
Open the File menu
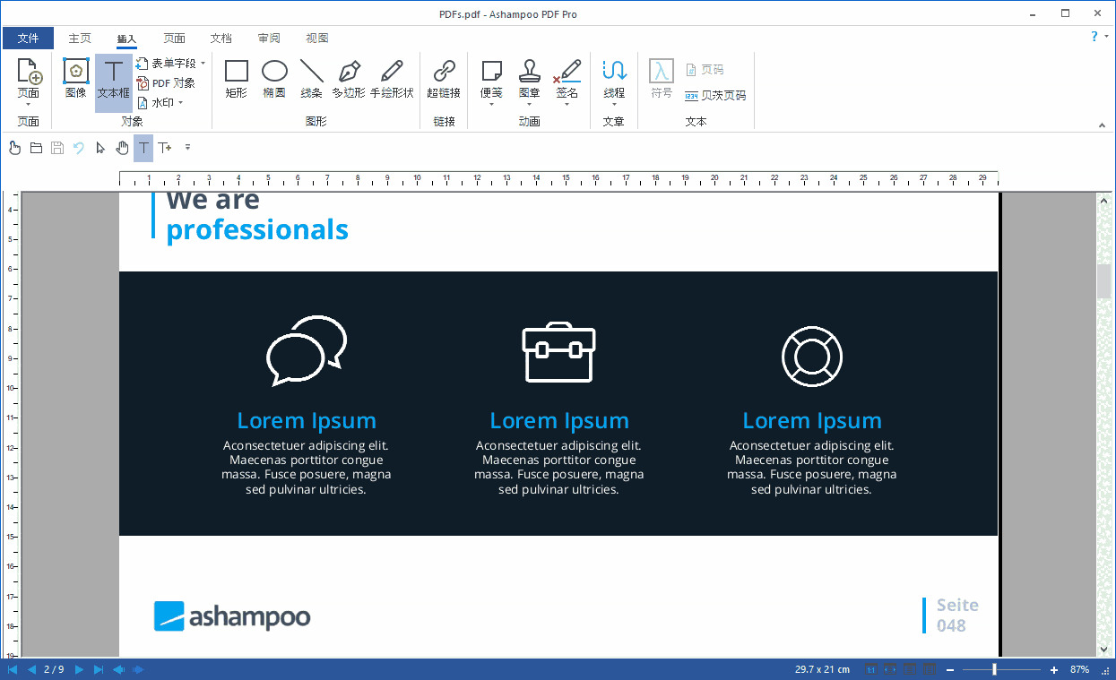(x=28, y=38)
